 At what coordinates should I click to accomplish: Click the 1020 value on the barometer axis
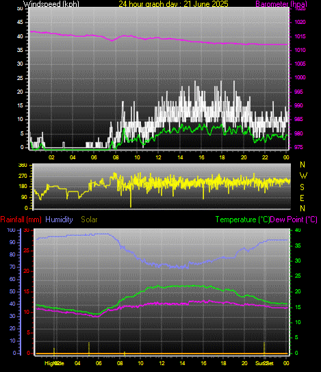300,23
